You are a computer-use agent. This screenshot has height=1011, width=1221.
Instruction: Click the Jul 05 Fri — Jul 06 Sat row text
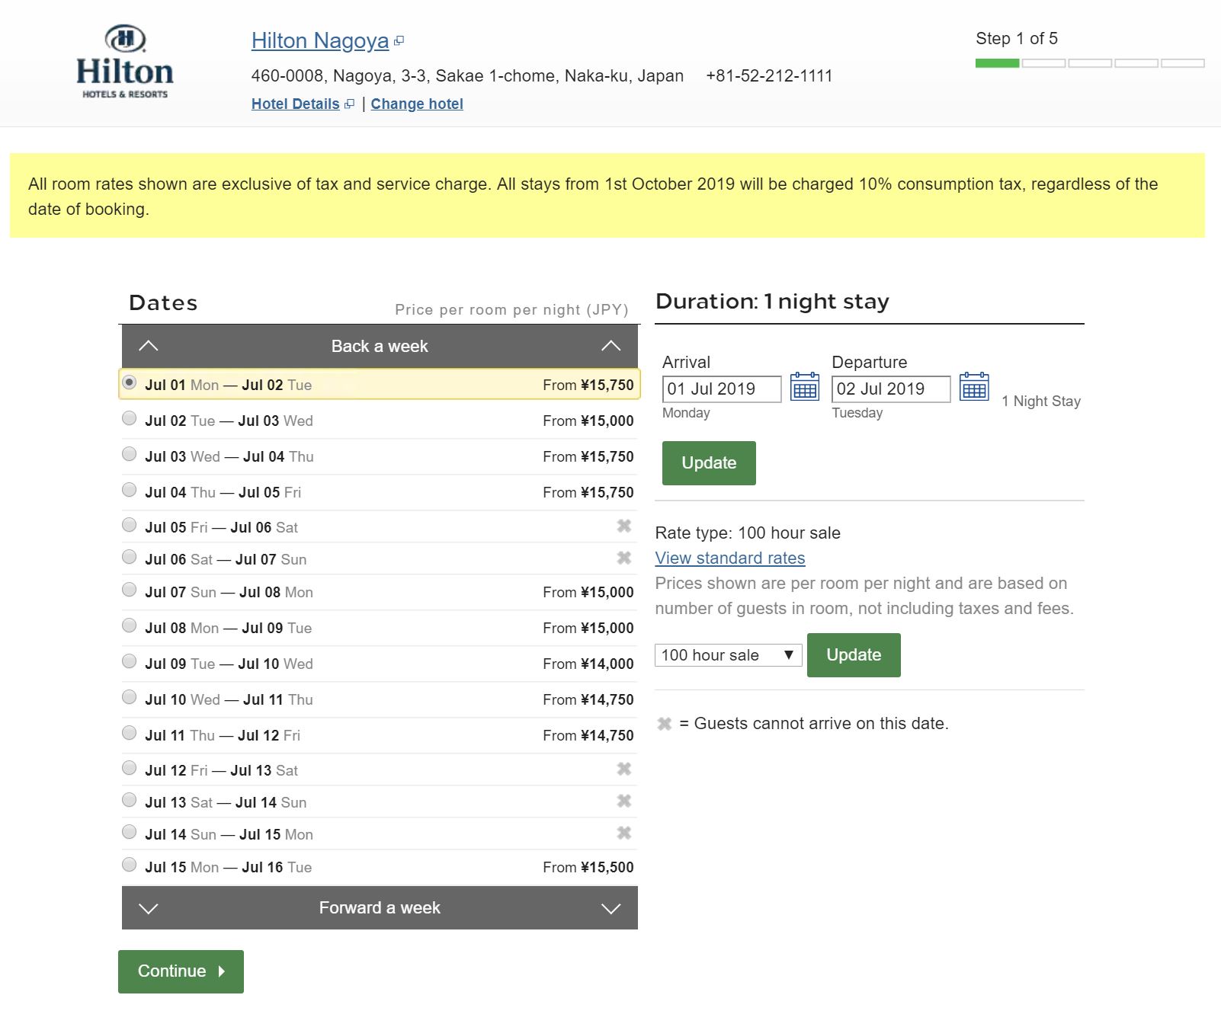tap(221, 527)
